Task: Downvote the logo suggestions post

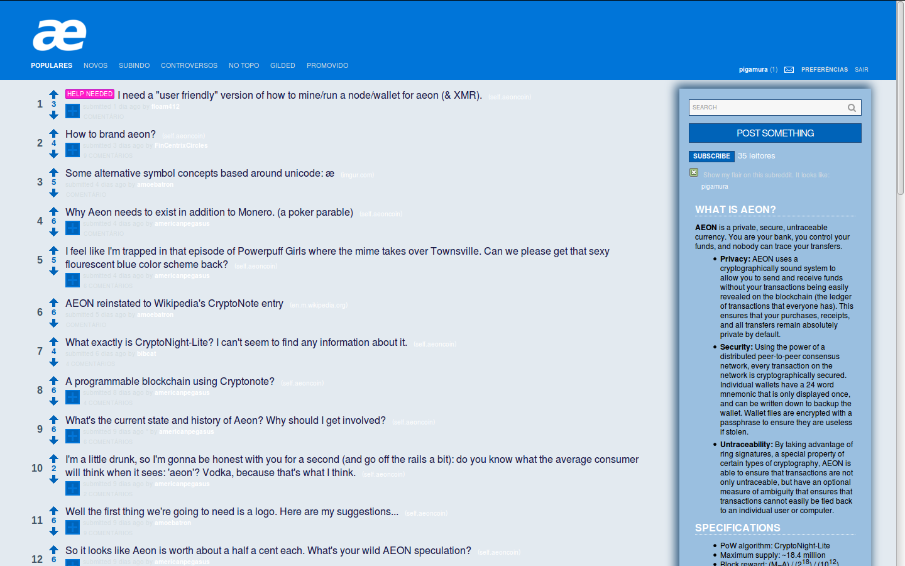Action: pyautogui.click(x=54, y=531)
